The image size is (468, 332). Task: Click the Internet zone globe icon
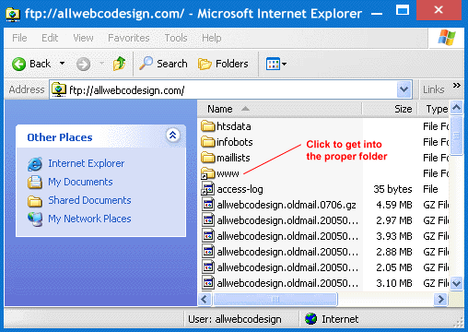[x=311, y=319]
